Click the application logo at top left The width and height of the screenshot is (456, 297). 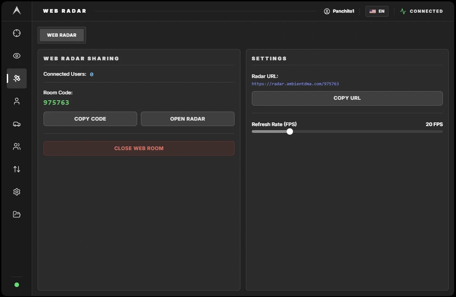[x=17, y=10]
